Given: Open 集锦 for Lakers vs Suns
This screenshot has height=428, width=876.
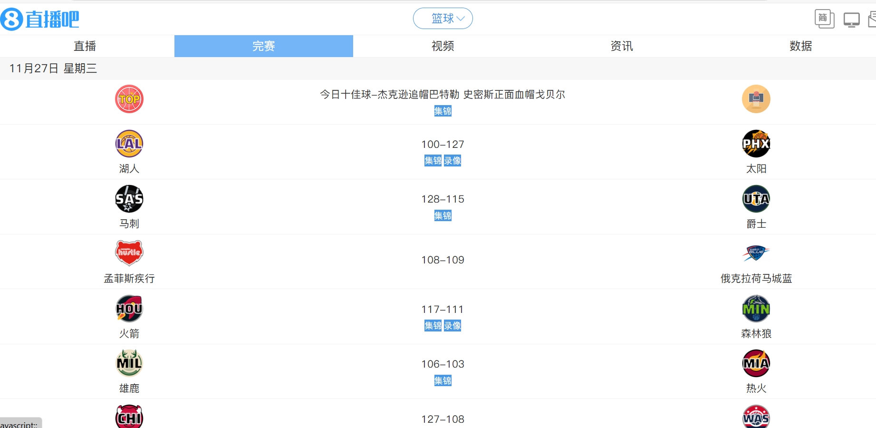Looking at the screenshot, I should (x=433, y=161).
